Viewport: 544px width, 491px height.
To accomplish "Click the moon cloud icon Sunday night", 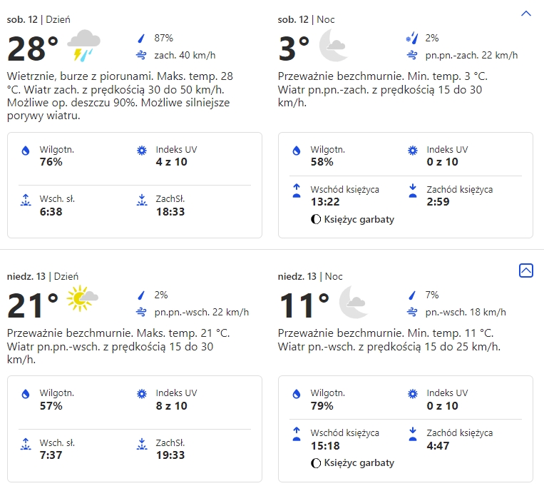I will pos(354,302).
